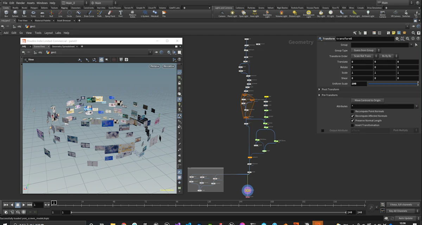Click the Metaball shelf tool
Screen dimensions: 422x225
click(x=155, y=14)
